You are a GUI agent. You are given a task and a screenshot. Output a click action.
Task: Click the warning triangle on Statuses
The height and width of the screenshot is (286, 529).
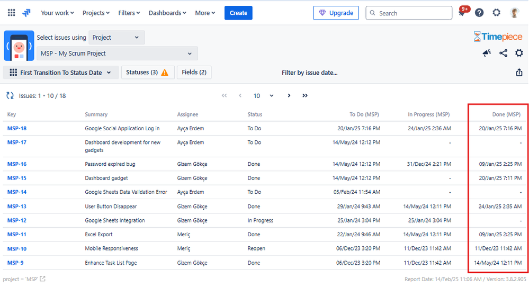[165, 73]
